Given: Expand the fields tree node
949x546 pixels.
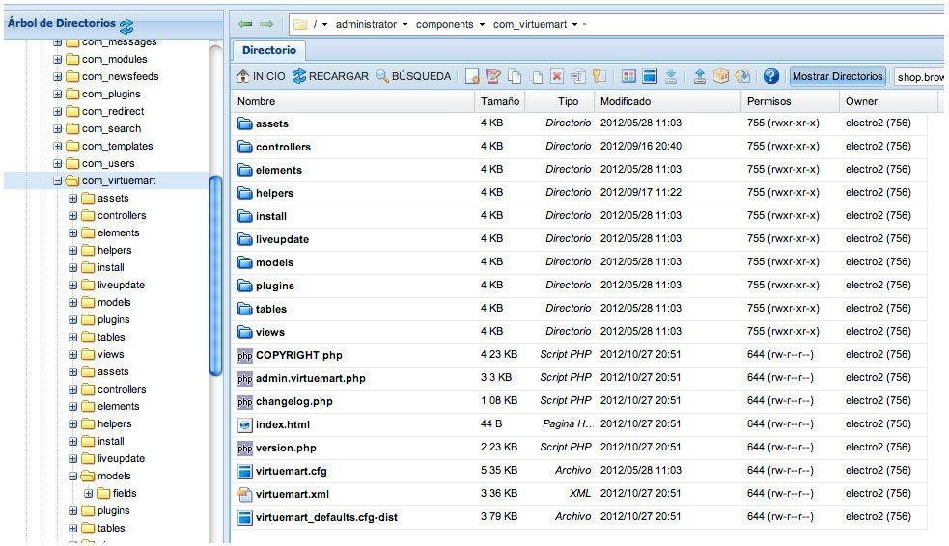Looking at the screenshot, I should (89, 493).
